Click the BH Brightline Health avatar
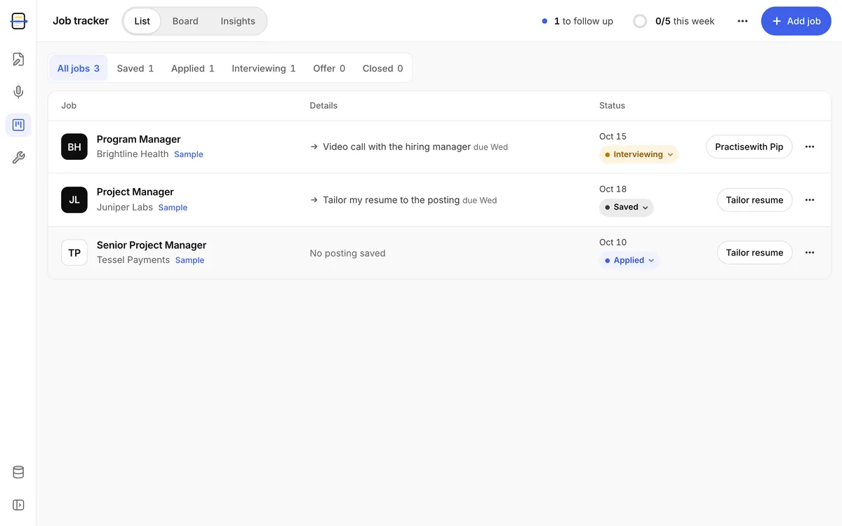The width and height of the screenshot is (842, 526). 74,147
